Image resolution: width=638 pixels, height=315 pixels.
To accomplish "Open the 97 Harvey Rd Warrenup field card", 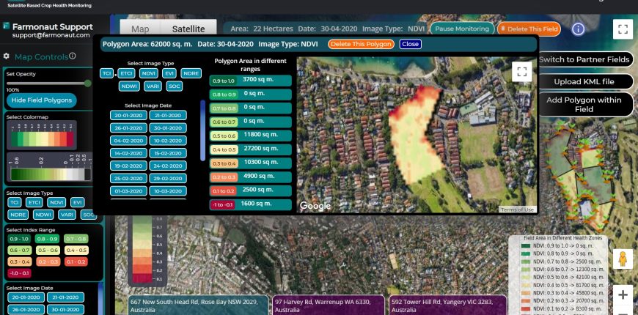I will 329,305.
